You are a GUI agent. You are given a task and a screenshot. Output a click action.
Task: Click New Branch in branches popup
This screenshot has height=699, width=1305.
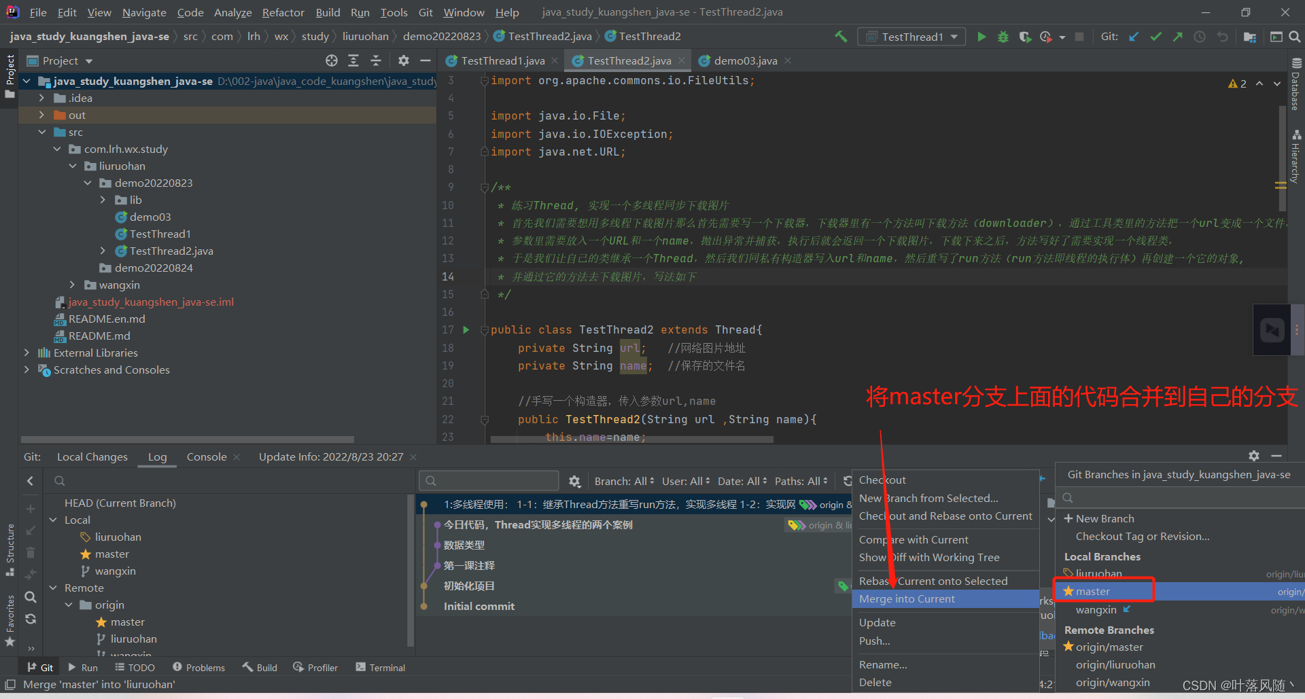pyautogui.click(x=1104, y=518)
